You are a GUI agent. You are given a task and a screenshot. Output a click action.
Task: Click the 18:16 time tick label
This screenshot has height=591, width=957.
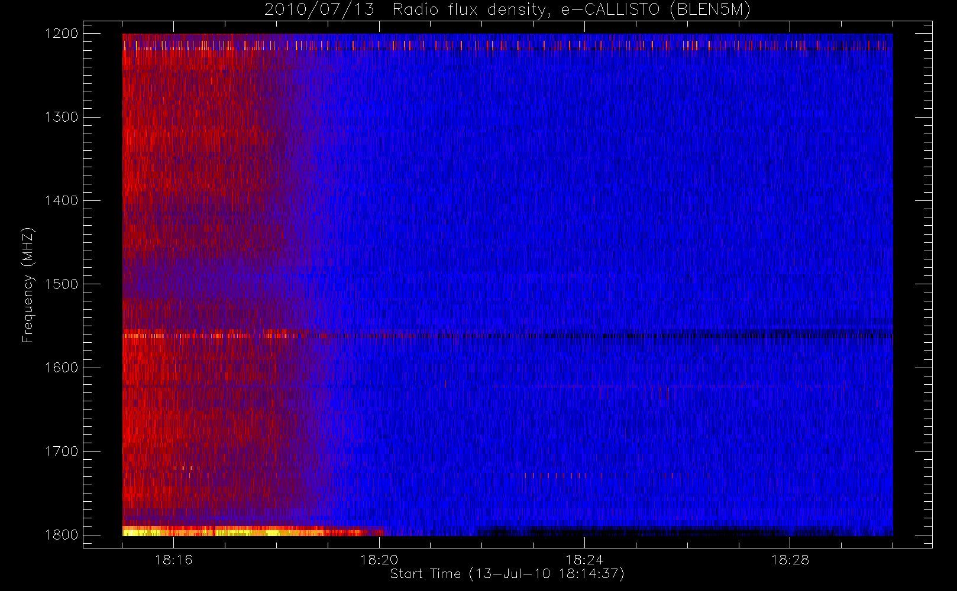174,560
